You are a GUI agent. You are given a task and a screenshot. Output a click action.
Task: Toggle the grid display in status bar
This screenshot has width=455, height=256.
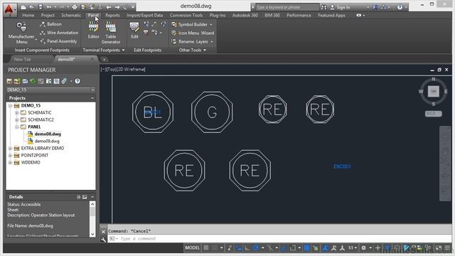point(206,247)
